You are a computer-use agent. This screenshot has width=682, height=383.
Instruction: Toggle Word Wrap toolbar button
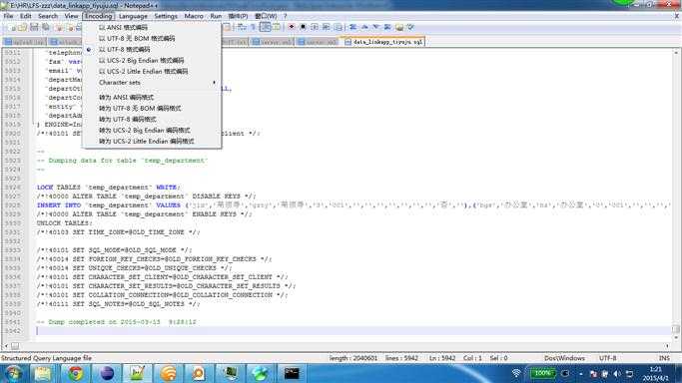(x=242, y=27)
